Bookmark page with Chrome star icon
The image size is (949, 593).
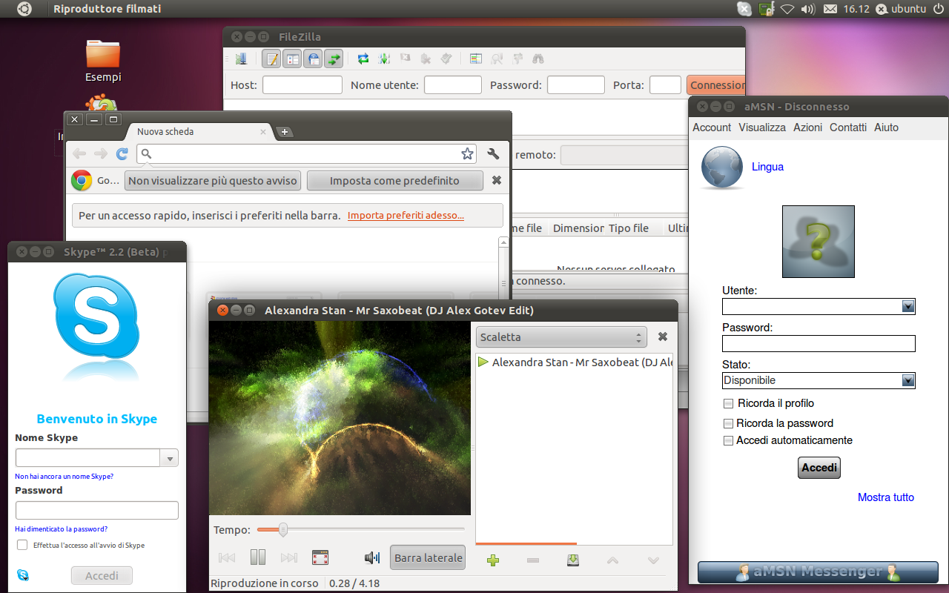click(467, 154)
